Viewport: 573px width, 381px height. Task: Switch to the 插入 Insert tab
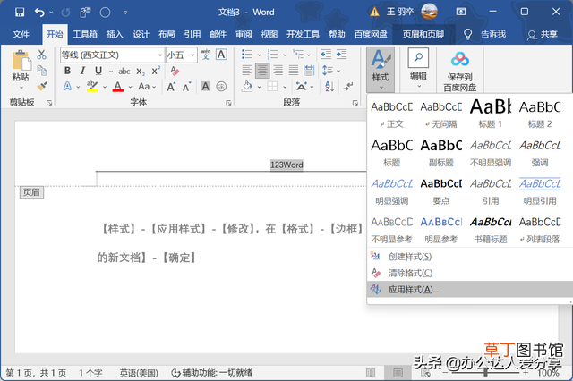click(x=115, y=34)
